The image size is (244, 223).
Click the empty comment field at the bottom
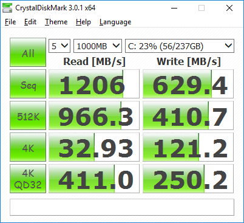click(122, 207)
